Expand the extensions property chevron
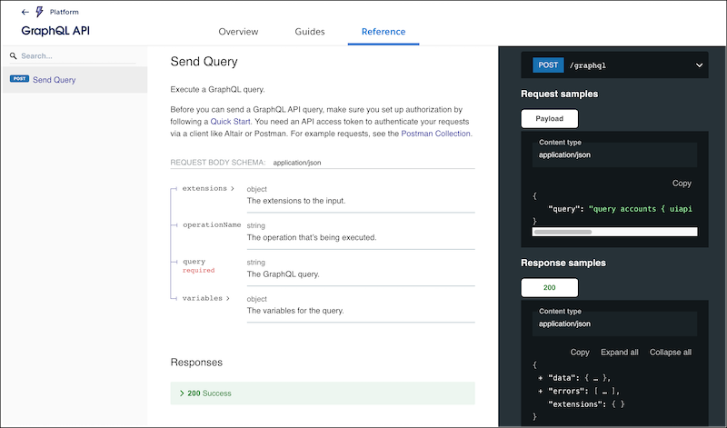The height and width of the screenshot is (428, 727). click(x=233, y=188)
